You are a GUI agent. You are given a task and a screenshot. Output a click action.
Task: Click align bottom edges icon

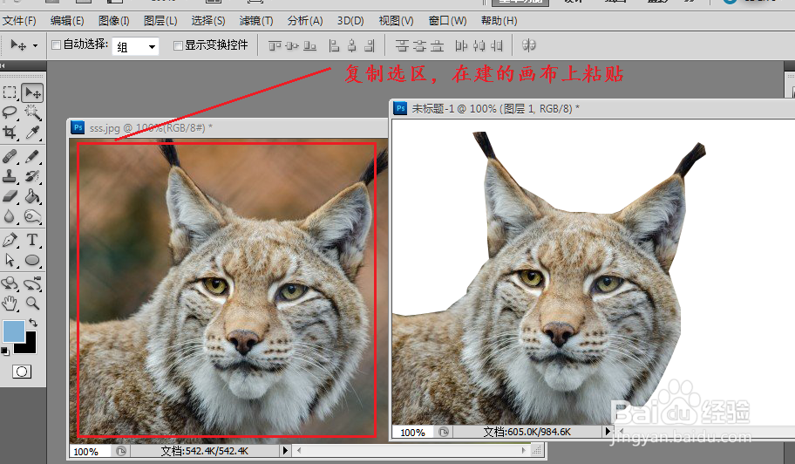click(309, 45)
